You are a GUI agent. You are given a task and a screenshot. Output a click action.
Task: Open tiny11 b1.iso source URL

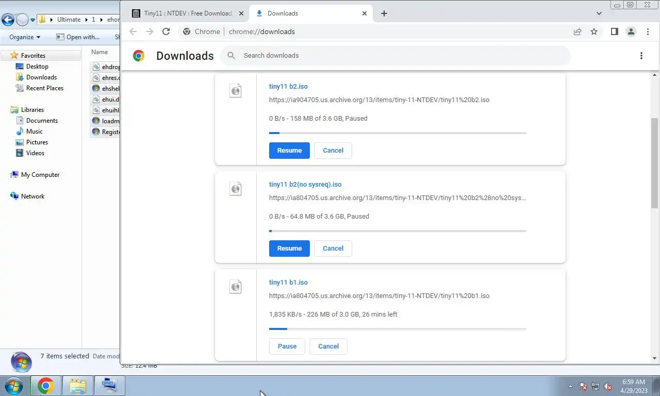click(x=379, y=296)
